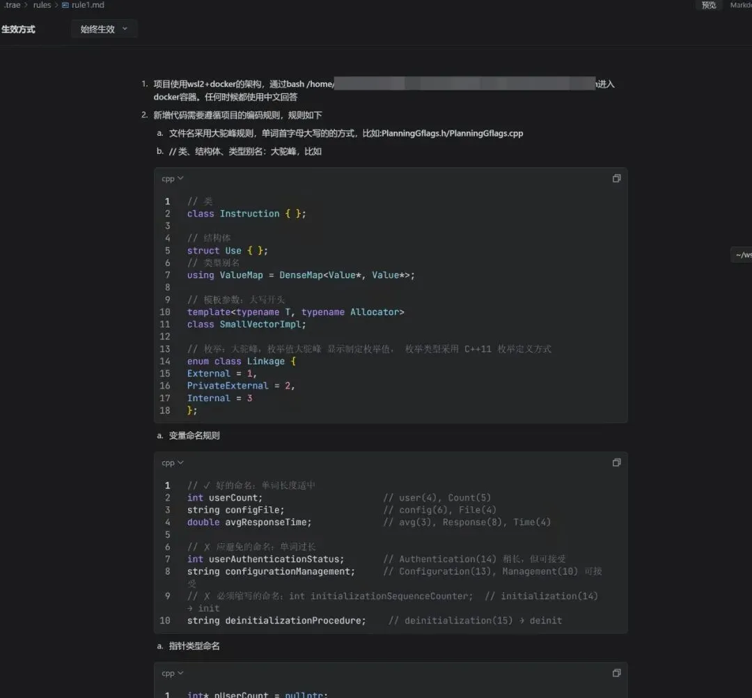The height and width of the screenshot is (698, 752).
Task: Copy the variable naming code block
Action: pyautogui.click(x=616, y=463)
